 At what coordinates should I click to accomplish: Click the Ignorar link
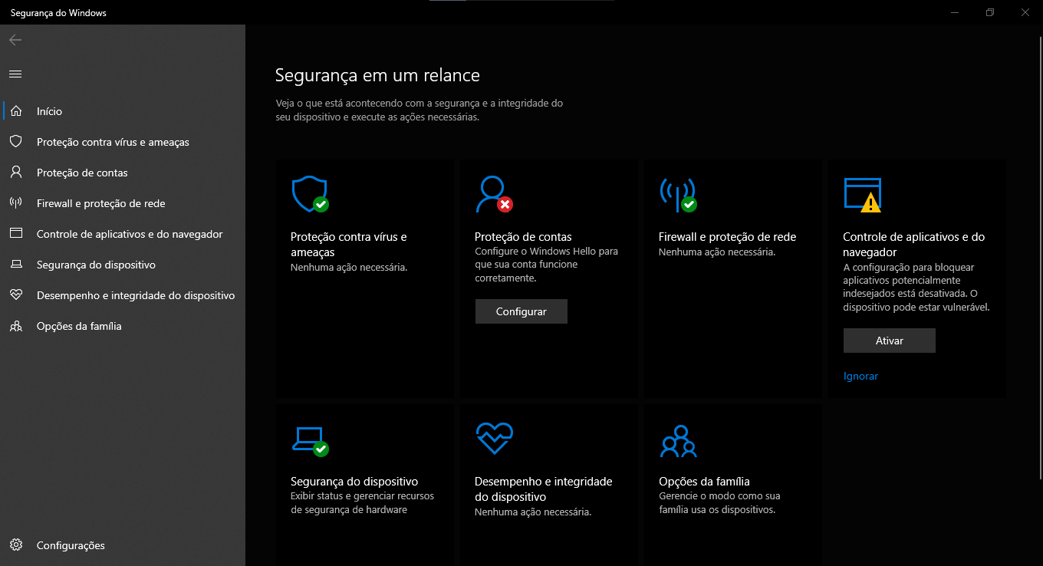(860, 376)
